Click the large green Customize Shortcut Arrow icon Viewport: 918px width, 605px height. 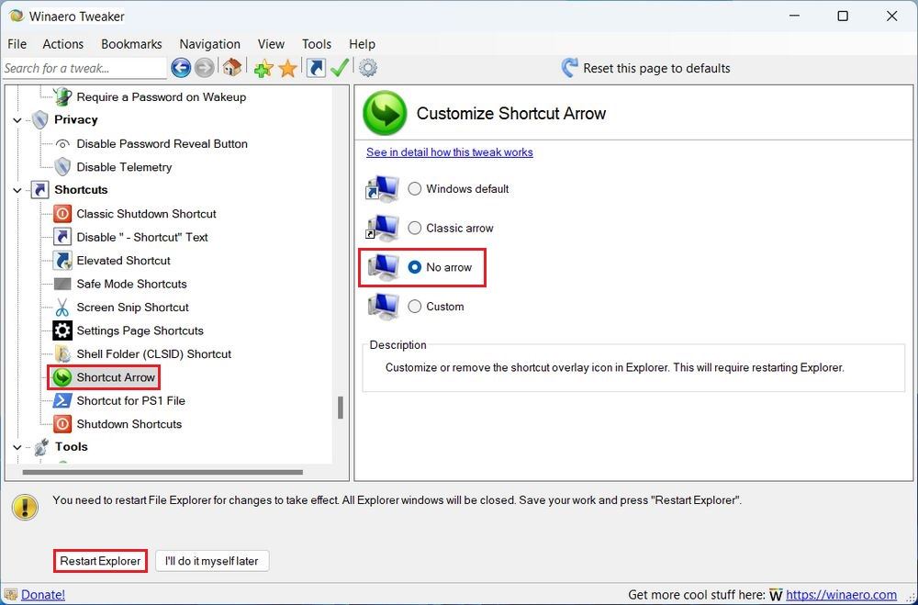click(385, 113)
